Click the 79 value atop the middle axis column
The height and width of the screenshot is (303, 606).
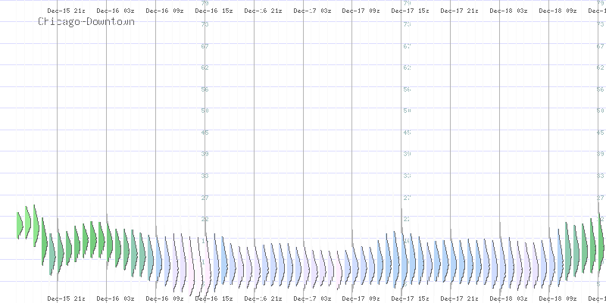pyautogui.click(x=407, y=3)
